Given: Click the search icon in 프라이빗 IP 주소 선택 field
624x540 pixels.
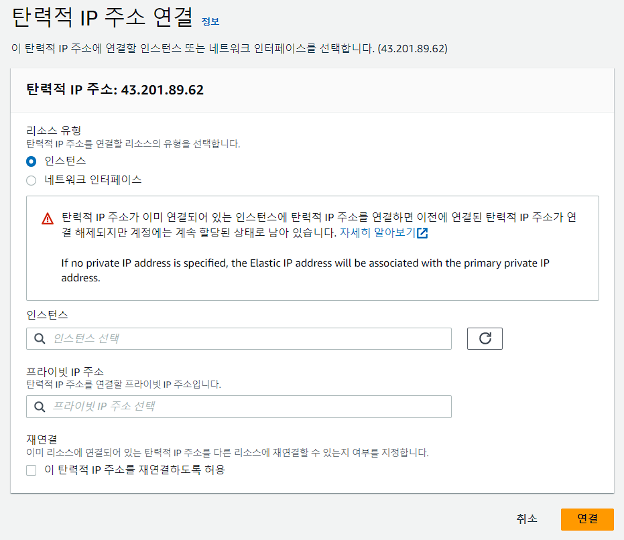Looking at the screenshot, I should 40,407.
